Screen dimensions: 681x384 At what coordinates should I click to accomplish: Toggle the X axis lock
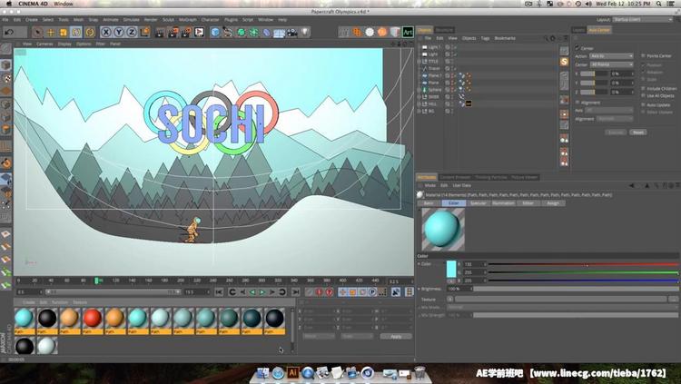105,32
